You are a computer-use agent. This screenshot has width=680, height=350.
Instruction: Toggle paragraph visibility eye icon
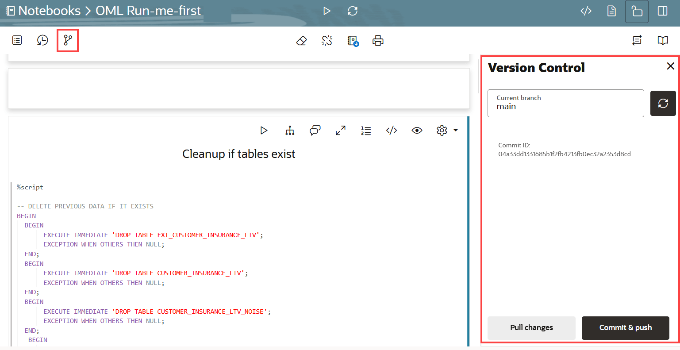(417, 131)
